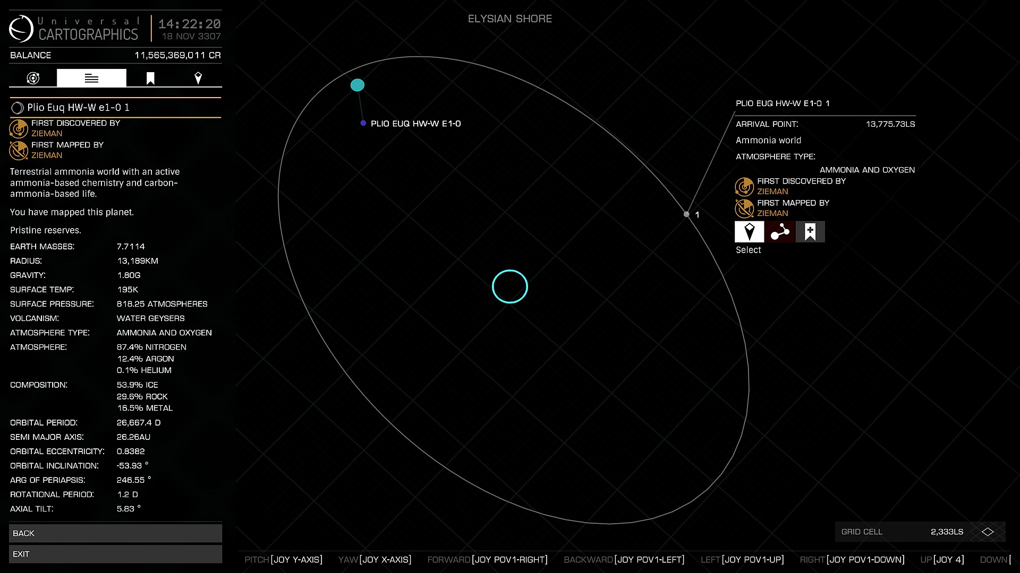
Task: Open the location marker tab
Action: (x=198, y=78)
